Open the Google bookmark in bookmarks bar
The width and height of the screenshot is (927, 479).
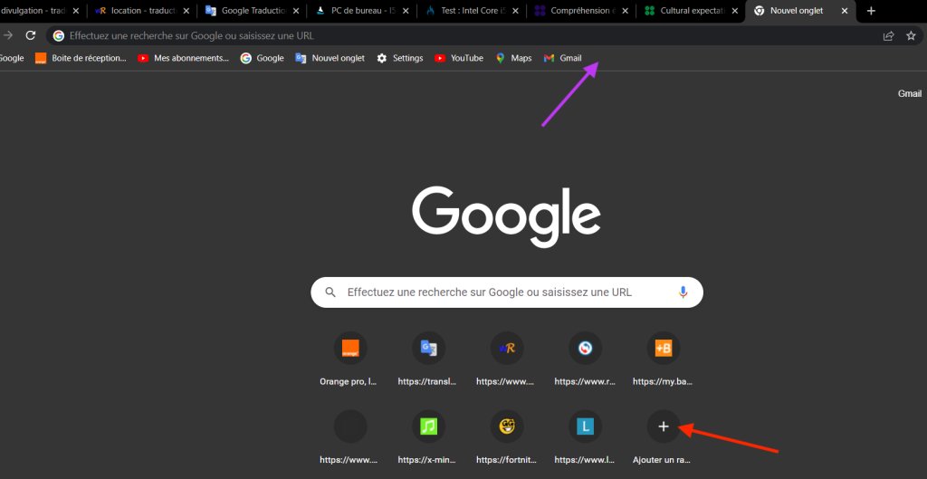pos(262,58)
